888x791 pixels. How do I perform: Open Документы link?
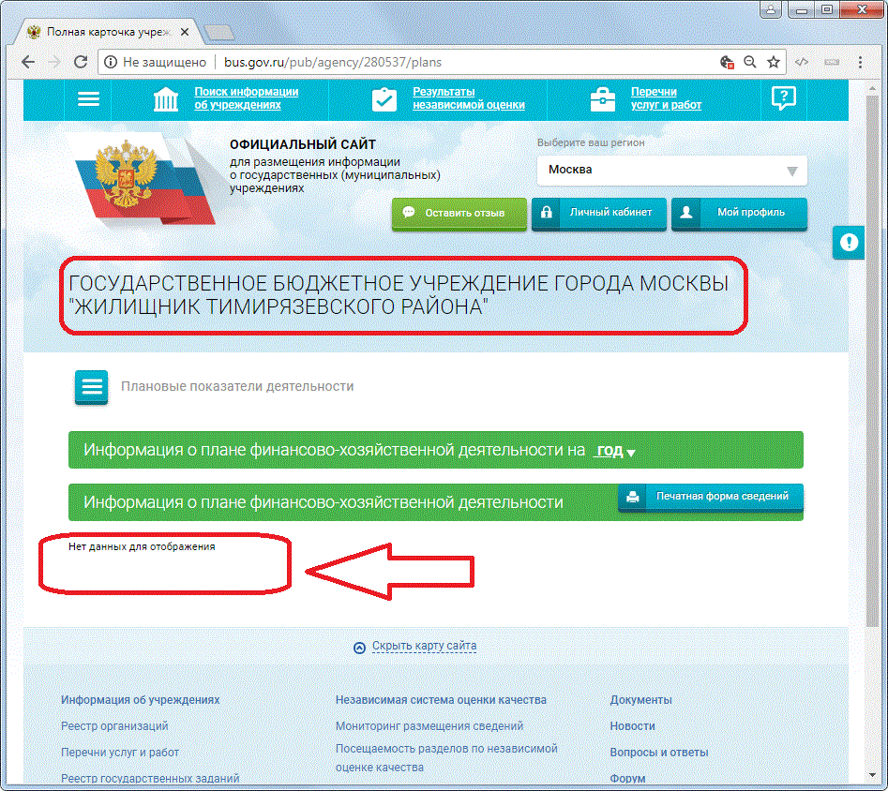640,700
